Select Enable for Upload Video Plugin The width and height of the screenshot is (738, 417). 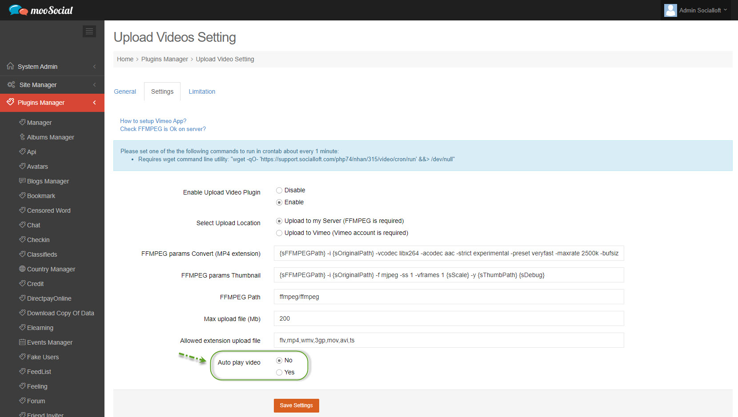click(279, 202)
